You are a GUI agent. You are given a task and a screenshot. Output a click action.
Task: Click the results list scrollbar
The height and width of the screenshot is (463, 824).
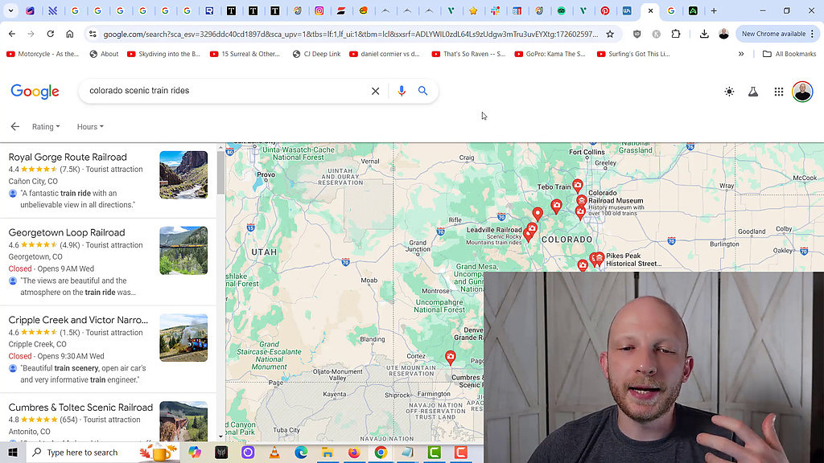coord(220,174)
